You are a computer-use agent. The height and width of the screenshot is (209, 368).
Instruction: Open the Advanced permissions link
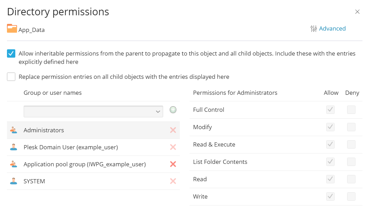pyautogui.click(x=332, y=28)
